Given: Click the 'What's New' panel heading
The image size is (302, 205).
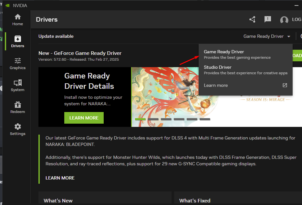Looking at the screenshot, I should pos(58,200).
